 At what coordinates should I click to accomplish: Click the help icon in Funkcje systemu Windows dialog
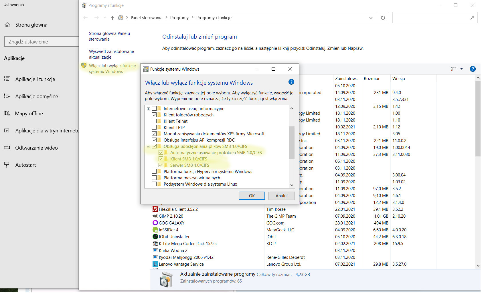(291, 82)
